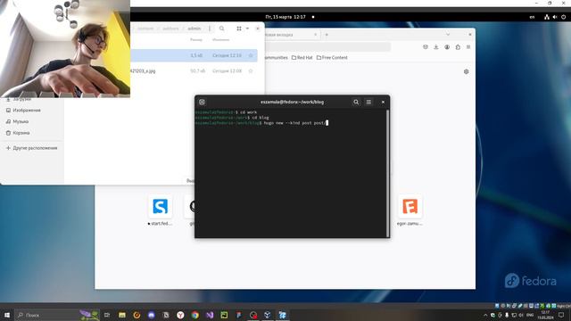Open GNOME volume indicator
The image size is (571, 321).
click(555, 17)
